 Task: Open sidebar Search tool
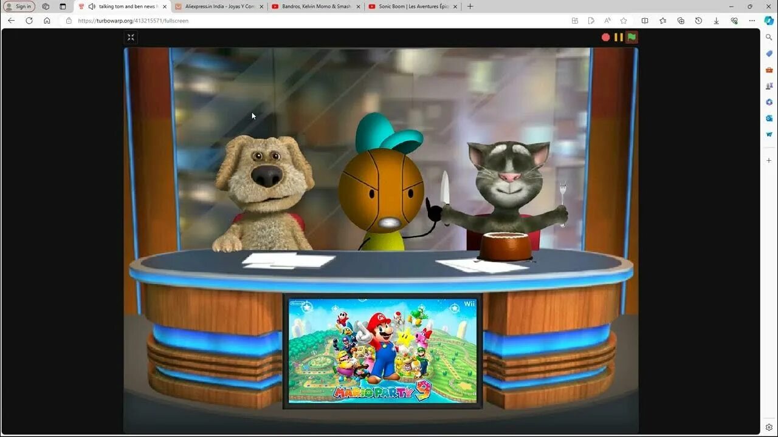(769, 38)
